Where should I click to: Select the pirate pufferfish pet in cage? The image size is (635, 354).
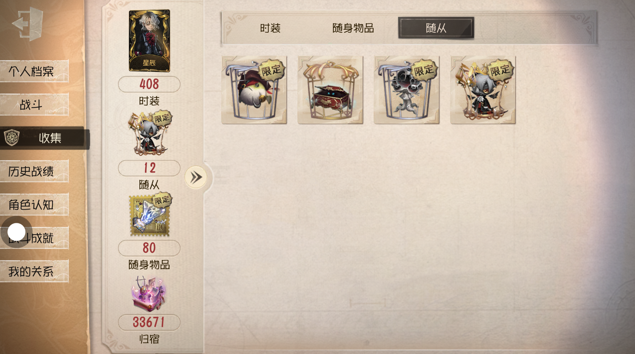[254, 90]
